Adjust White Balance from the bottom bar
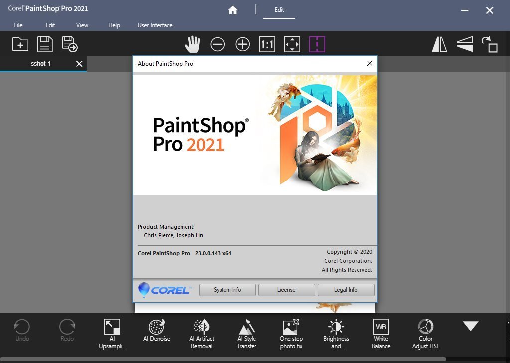The width and height of the screenshot is (510, 363). pyautogui.click(x=381, y=330)
